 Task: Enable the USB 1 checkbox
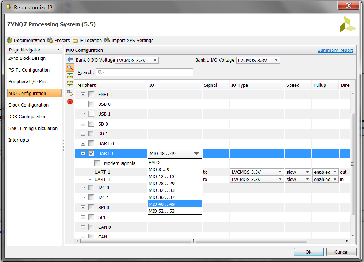pos(92,114)
